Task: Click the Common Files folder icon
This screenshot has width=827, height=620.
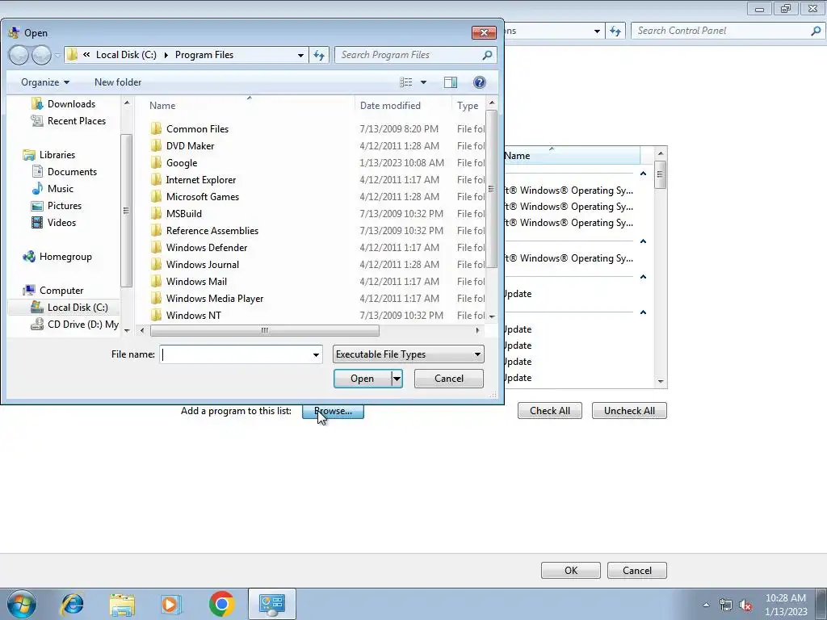Action: click(x=156, y=128)
